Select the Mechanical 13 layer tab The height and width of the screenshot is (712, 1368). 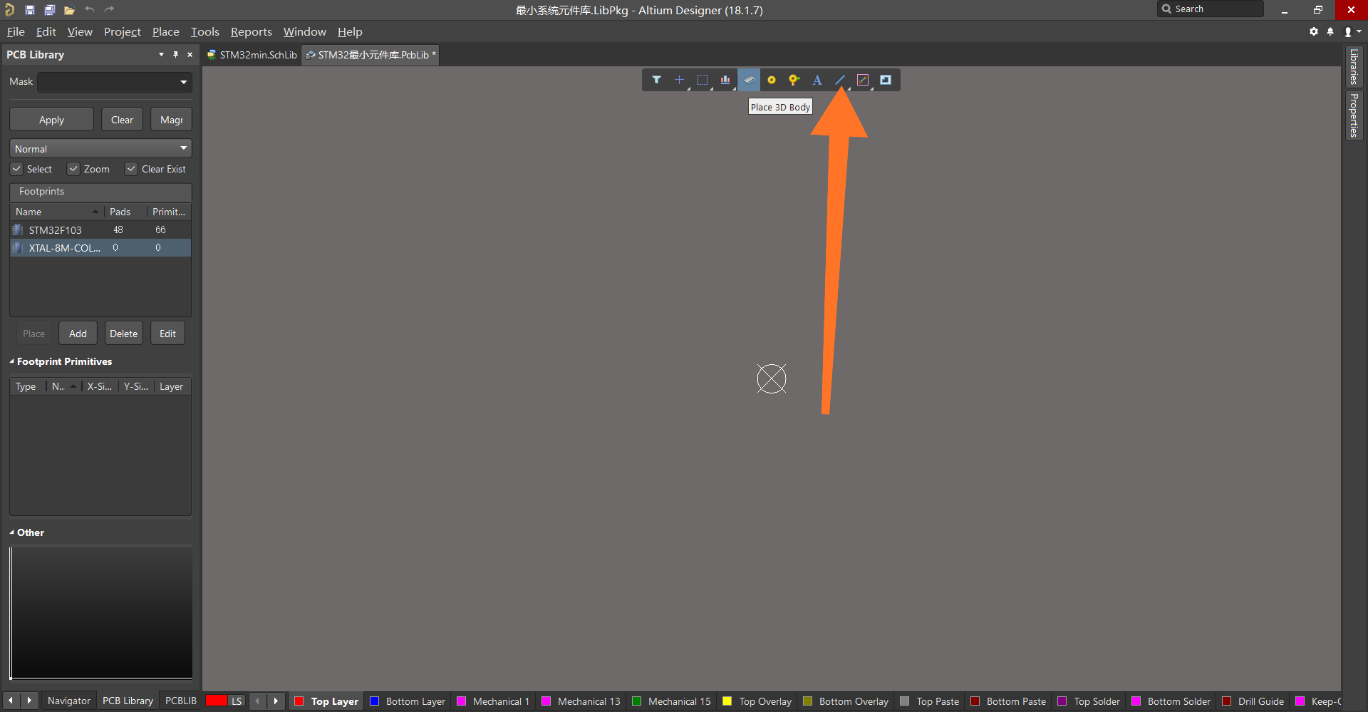coord(581,701)
